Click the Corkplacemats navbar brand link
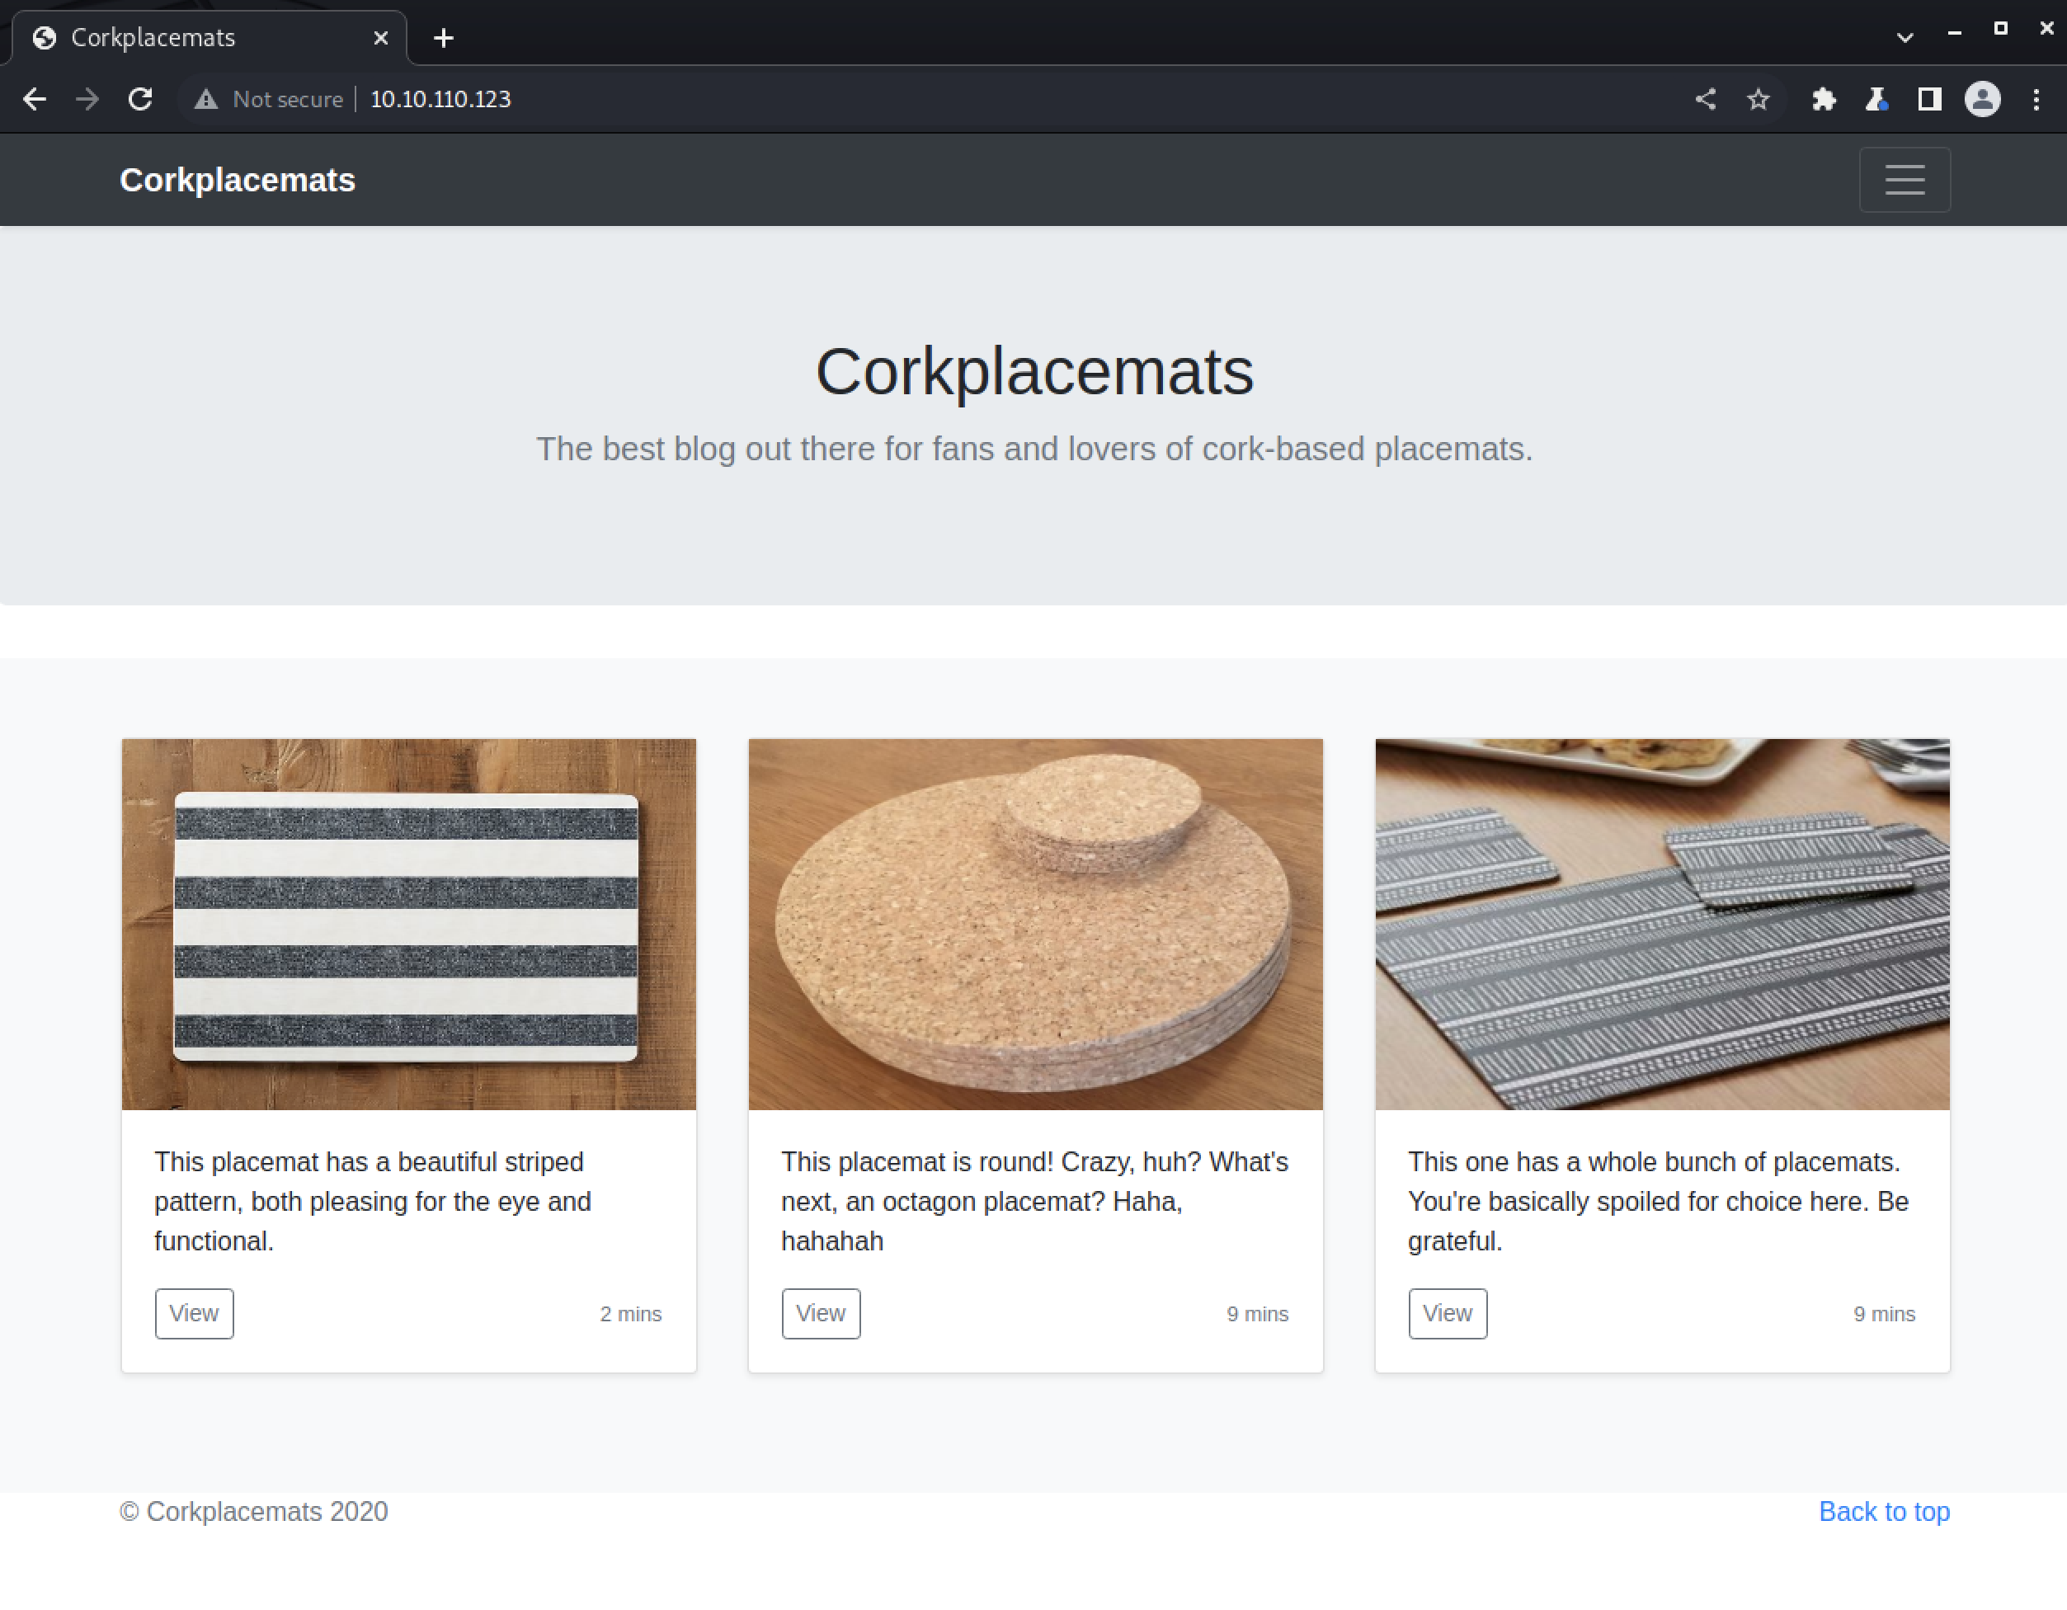 coord(238,180)
